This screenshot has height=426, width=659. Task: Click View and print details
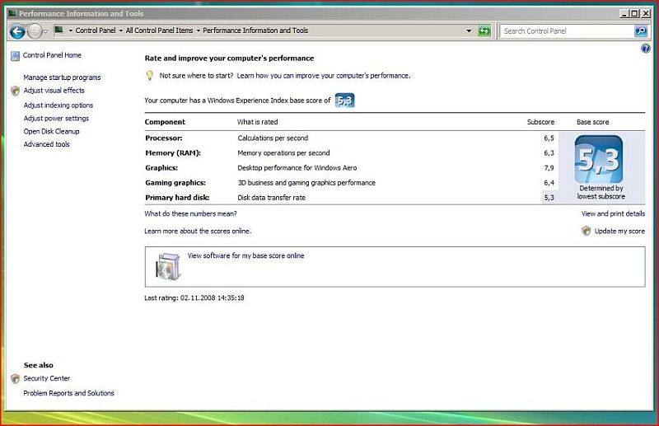(x=613, y=213)
